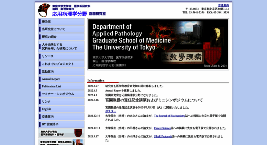This screenshot has width=267, height=145.
Task: Open the STAR Protocols link
Action: pyautogui.click(x=163, y=136)
